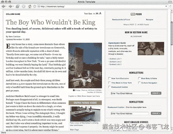Select the medium text size A
Viewport: 173px width, 134px height.
click(97, 14)
